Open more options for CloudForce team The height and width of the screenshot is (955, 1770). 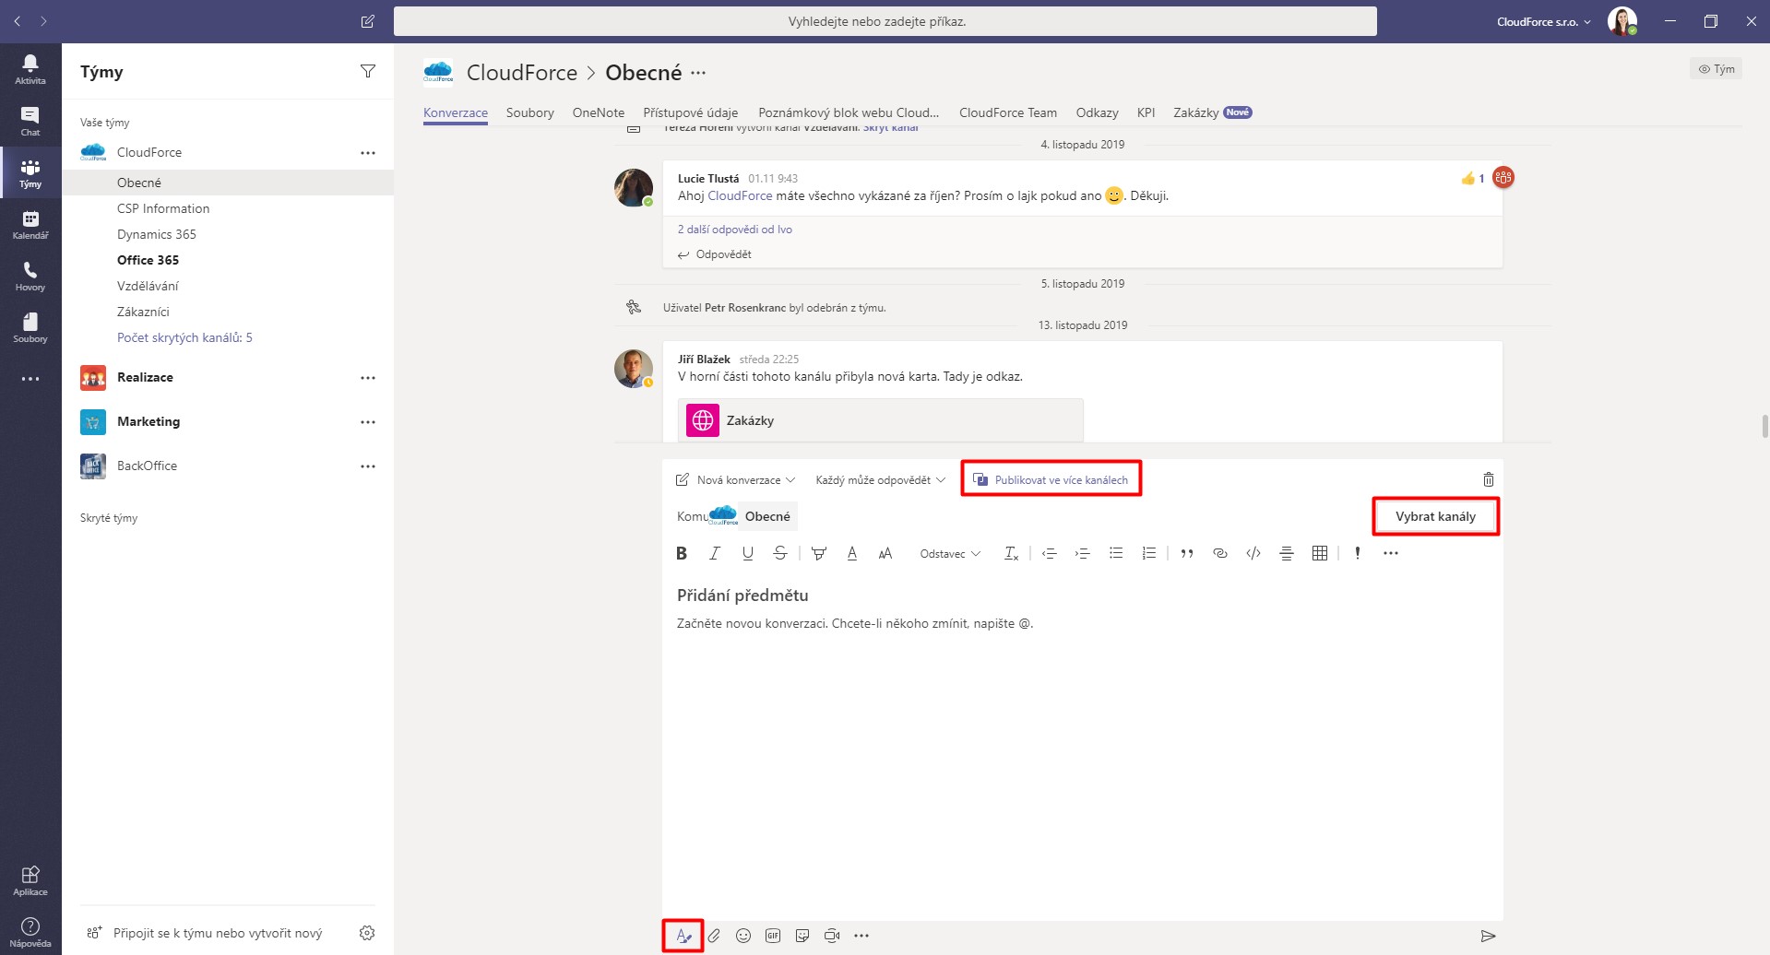click(x=368, y=153)
